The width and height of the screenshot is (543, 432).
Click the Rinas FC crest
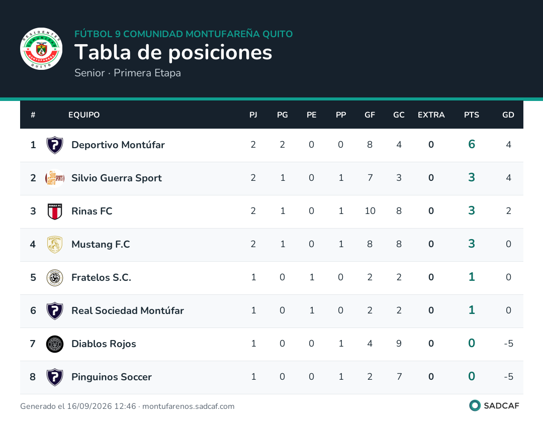point(55,211)
